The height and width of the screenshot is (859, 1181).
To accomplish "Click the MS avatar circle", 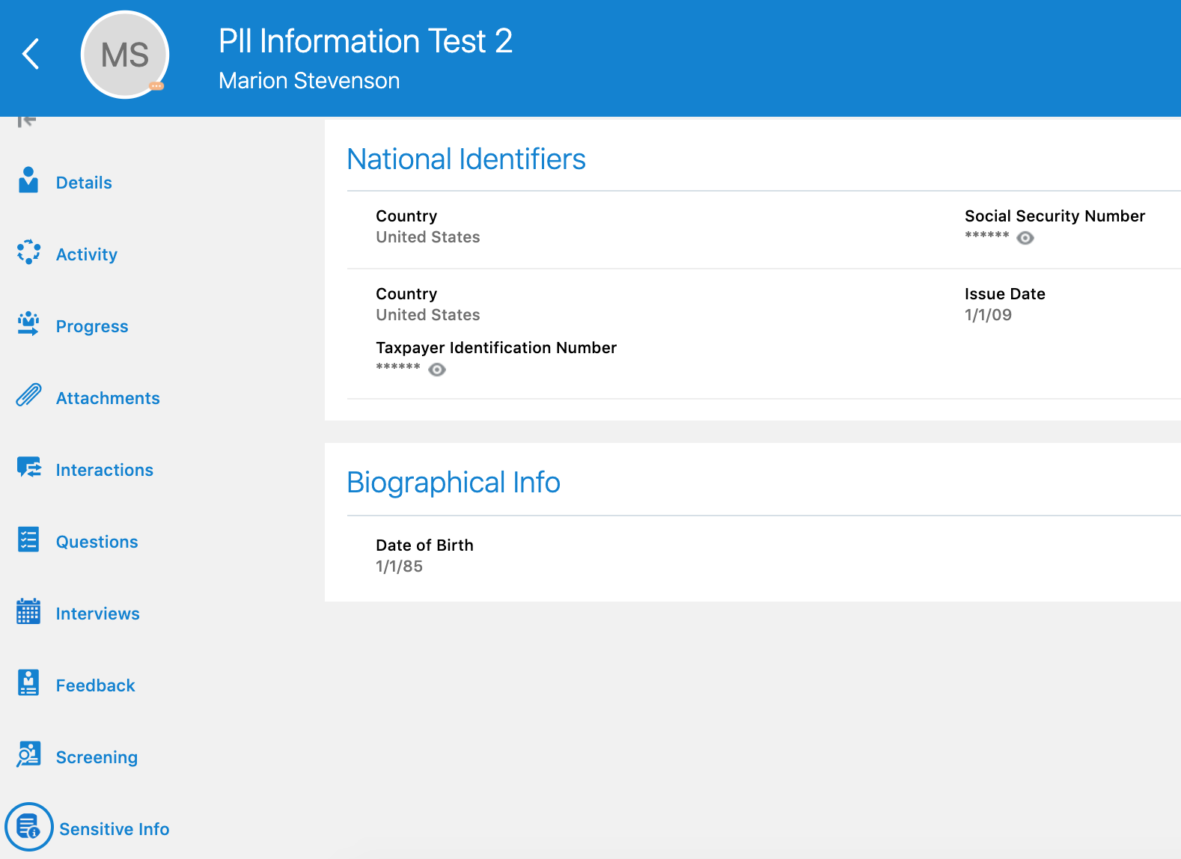I will click(124, 55).
